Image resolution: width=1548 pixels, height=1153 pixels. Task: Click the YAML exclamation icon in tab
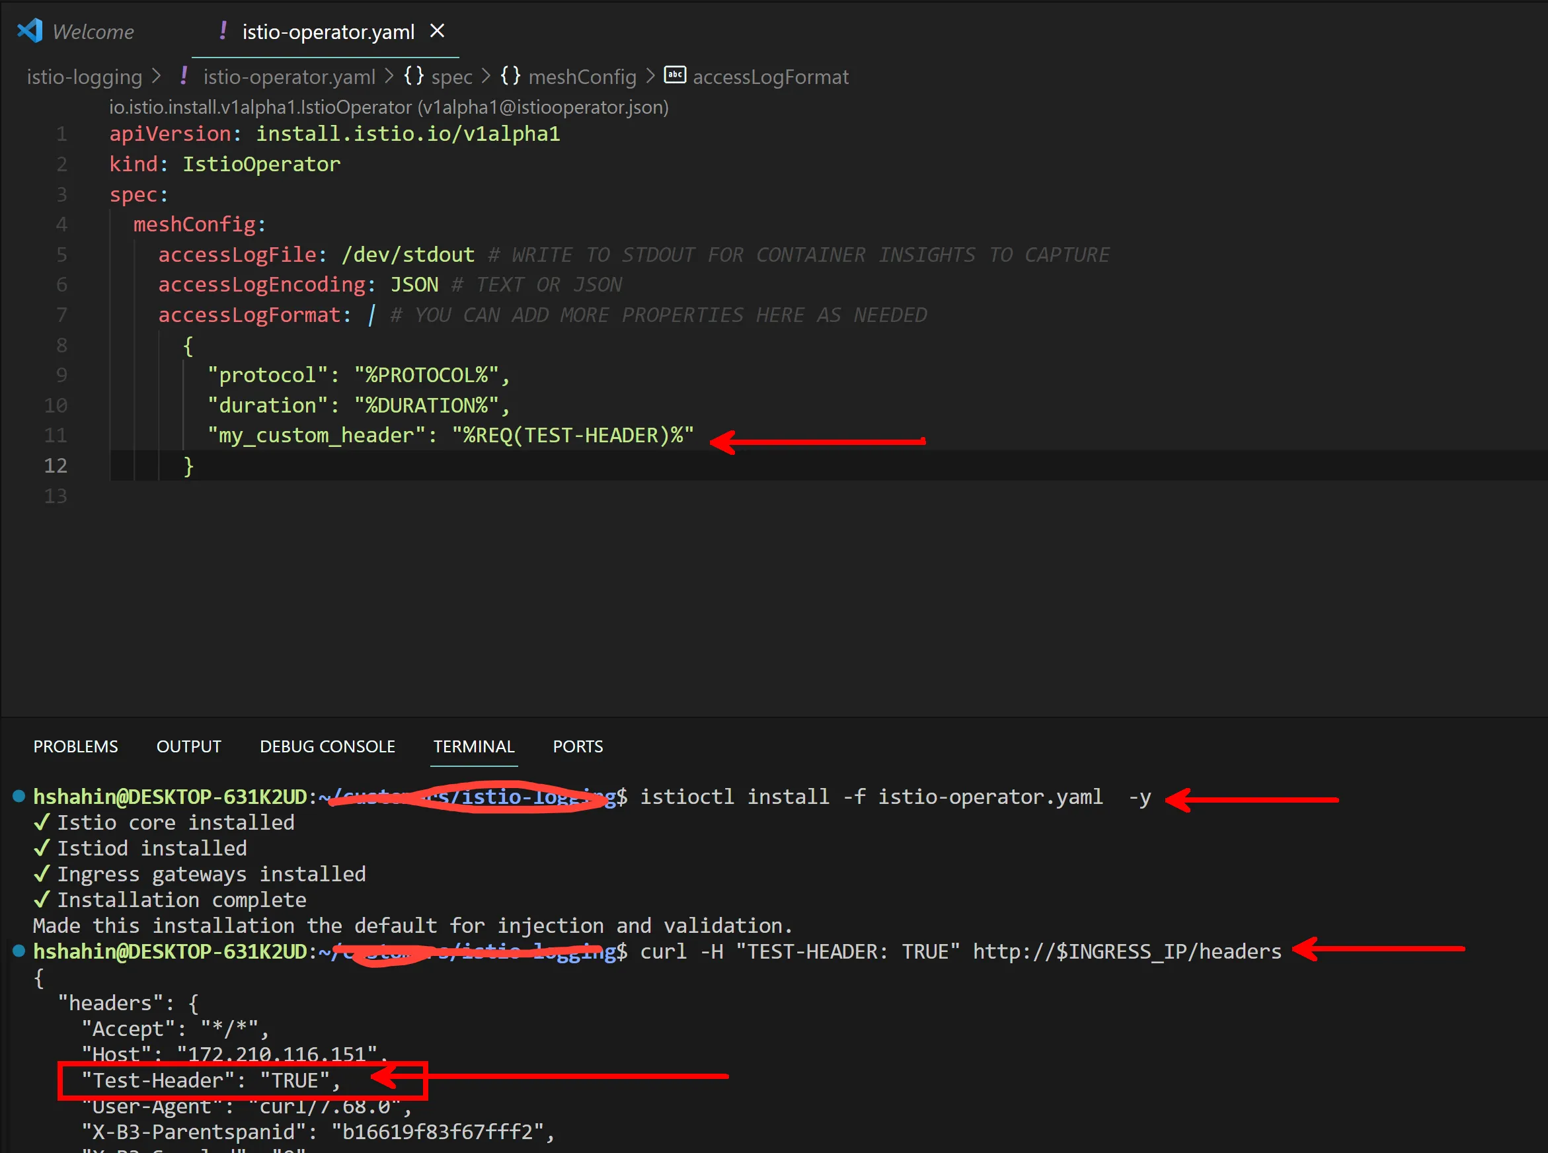(x=223, y=30)
